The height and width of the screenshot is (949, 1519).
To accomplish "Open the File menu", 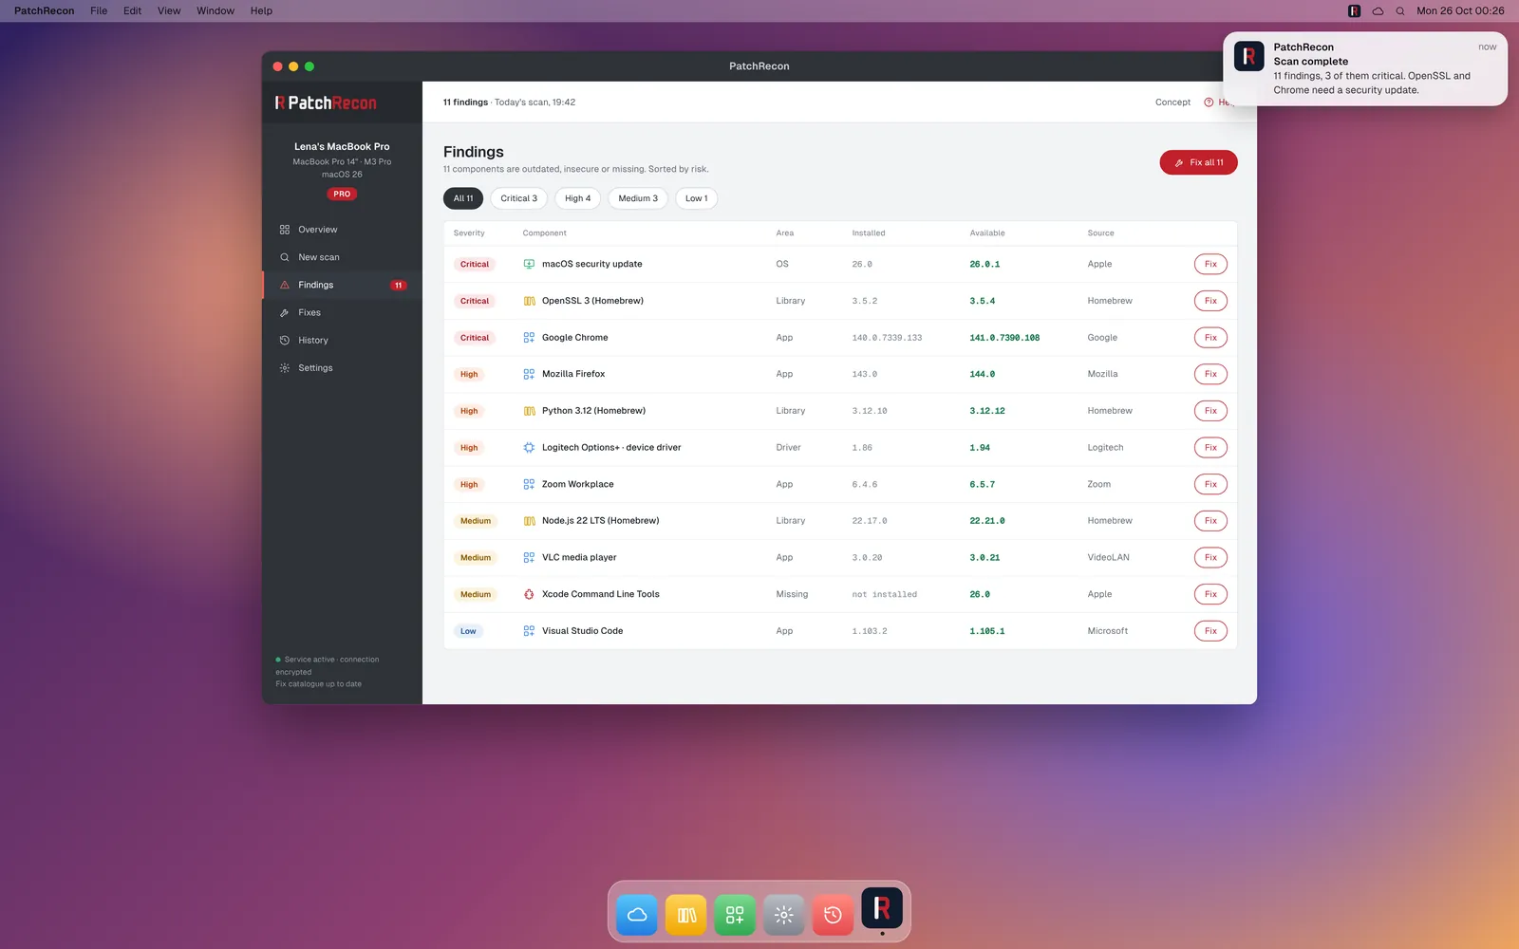I will pyautogui.click(x=99, y=11).
